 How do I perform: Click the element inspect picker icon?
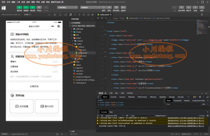[x=98, y=97]
